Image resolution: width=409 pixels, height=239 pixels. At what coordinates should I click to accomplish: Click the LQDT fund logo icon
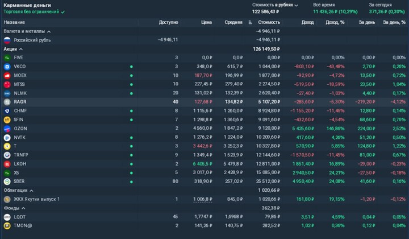(x=7, y=217)
